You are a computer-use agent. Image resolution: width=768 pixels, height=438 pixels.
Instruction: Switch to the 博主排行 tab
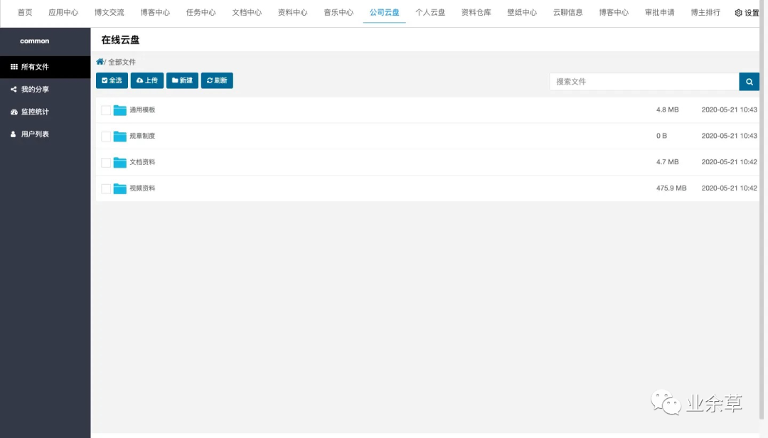click(x=705, y=12)
